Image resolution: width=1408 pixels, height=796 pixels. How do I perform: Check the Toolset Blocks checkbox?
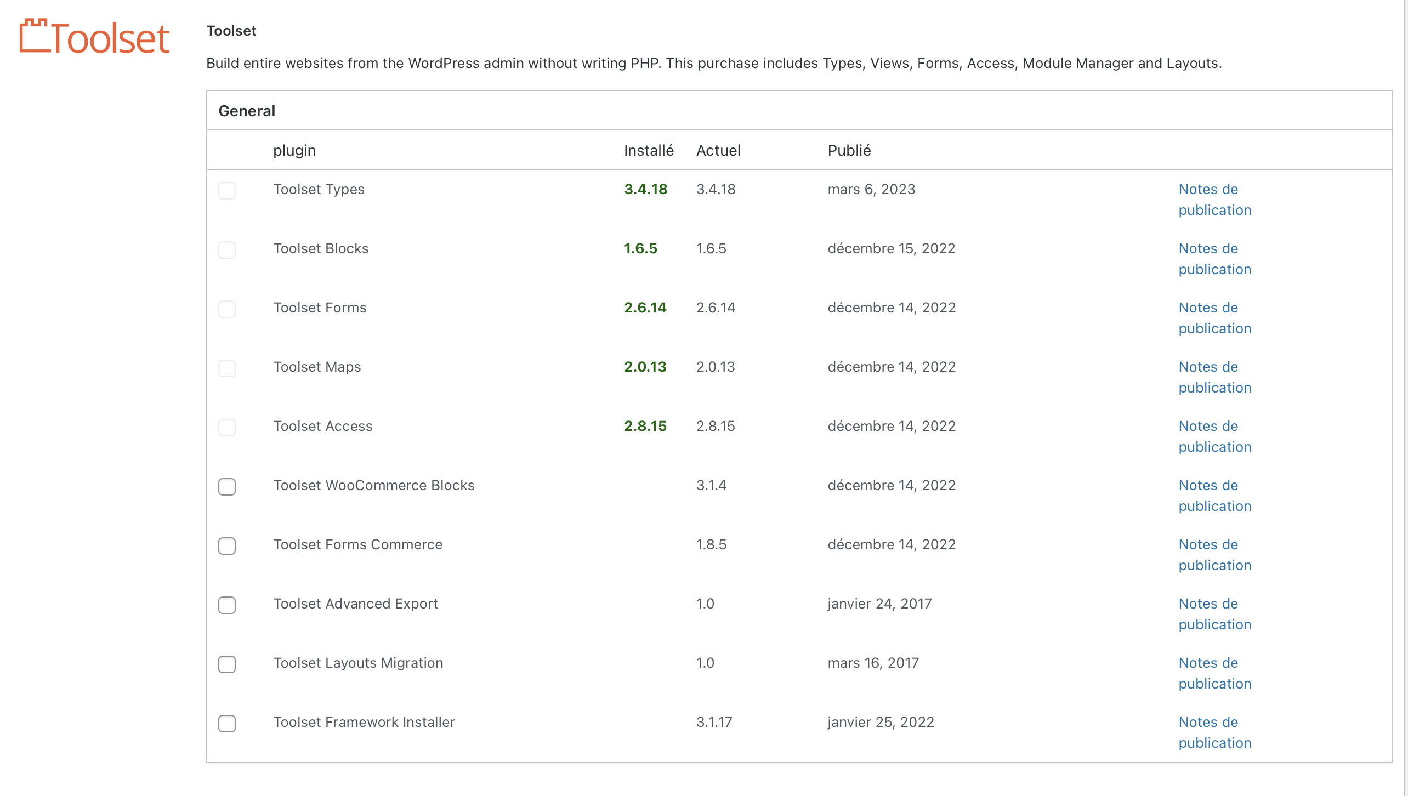coord(227,249)
